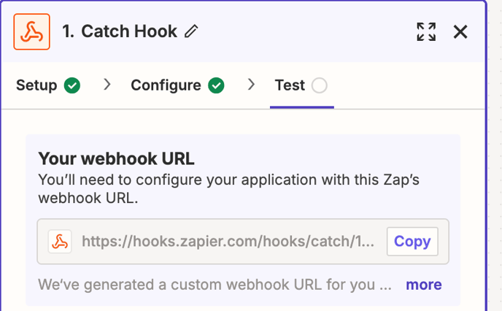Click the webhook URL field
The width and height of the screenshot is (502, 311).
[243, 242]
